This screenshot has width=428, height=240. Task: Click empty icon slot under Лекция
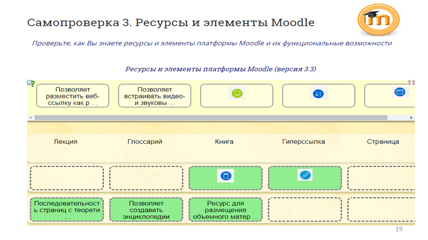coord(67,178)
